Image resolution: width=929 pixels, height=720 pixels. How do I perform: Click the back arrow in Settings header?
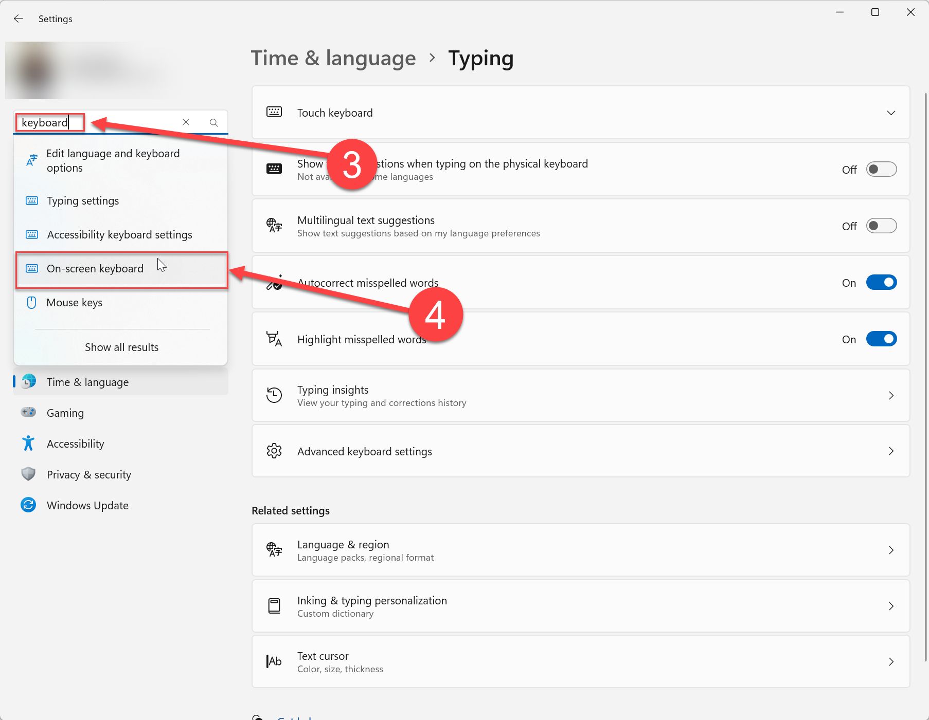click(19, 19)
